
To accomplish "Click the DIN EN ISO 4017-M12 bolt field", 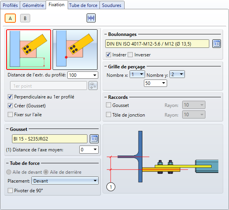I will click(x=157, y=44).
